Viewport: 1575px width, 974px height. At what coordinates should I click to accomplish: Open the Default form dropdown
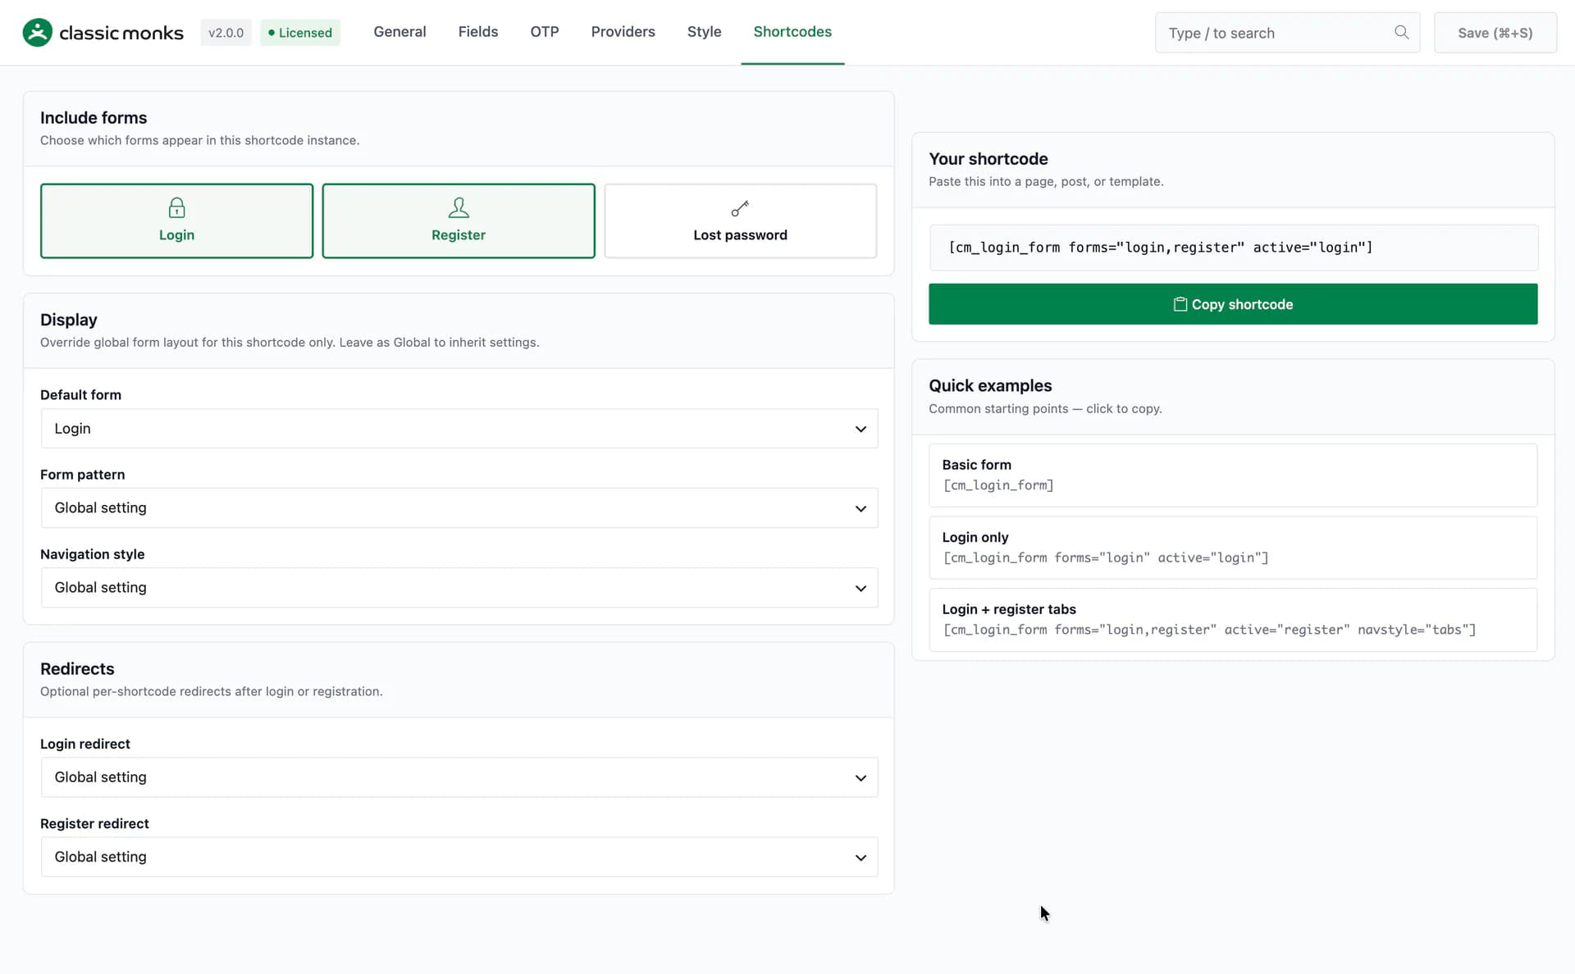coord(459,429)
